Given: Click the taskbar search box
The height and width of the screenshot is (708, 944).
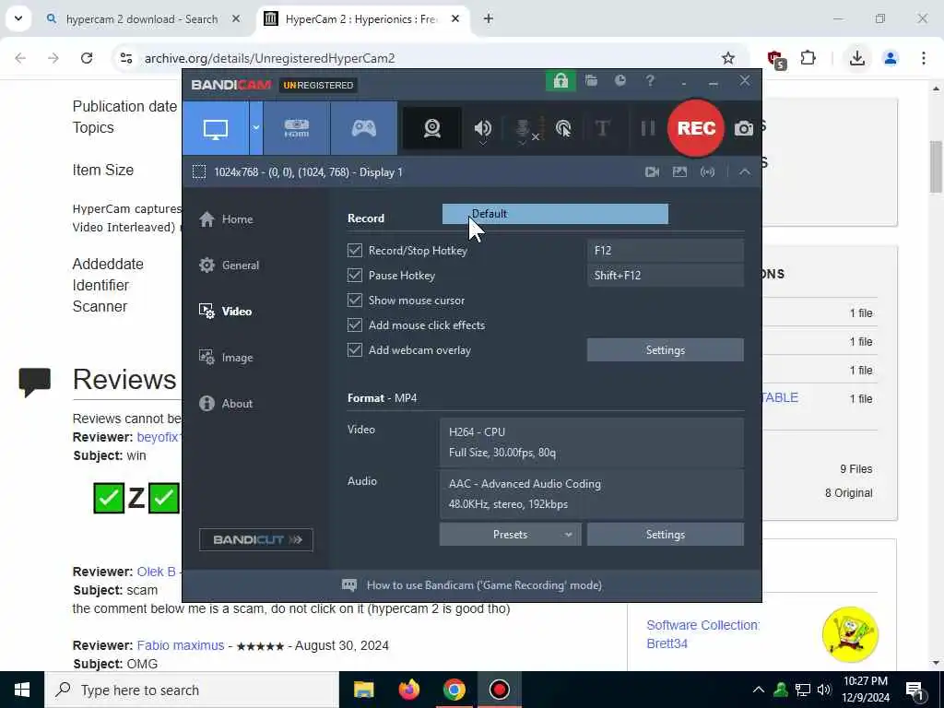Looking at the screenshot, I should 192,690.
